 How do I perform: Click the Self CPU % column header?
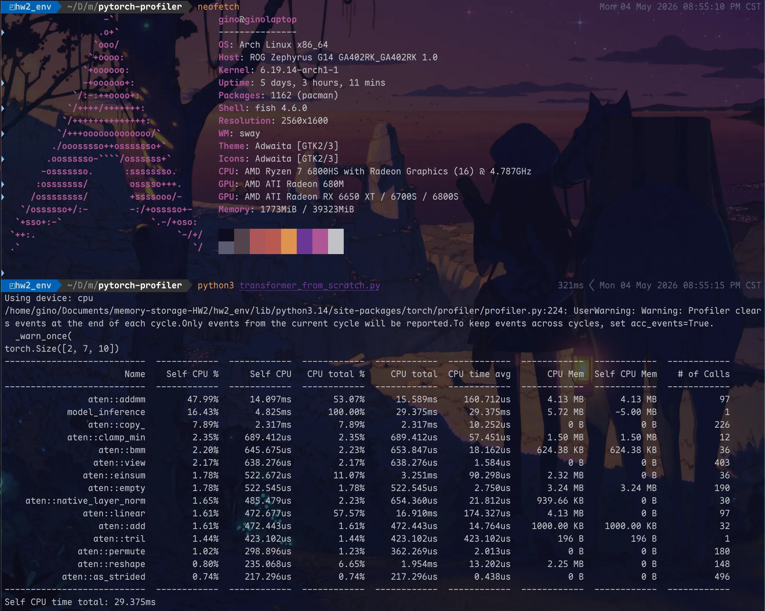pyautogui.click(x=192, y=374)
